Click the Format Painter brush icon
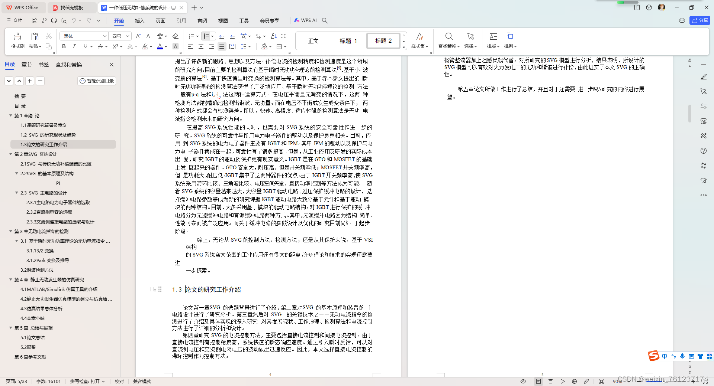The height and width of the screenshot is (386, 714). (17, 36)
